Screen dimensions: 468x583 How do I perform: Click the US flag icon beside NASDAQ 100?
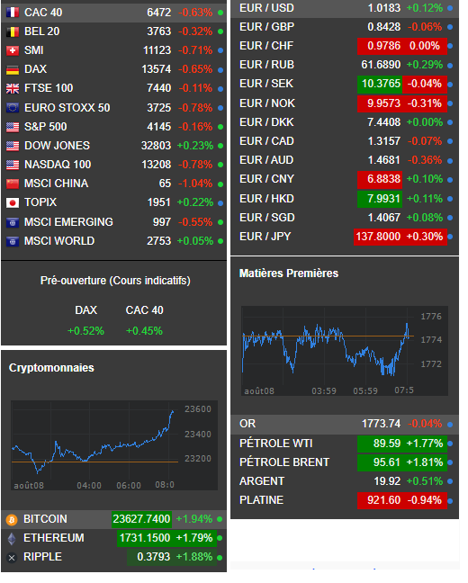coord(13,165)
